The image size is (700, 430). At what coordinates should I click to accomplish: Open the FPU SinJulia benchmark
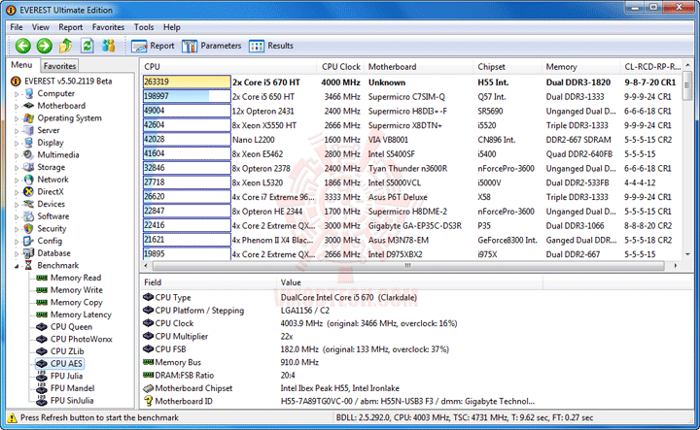pyautogui.click(x=65, y=400)
